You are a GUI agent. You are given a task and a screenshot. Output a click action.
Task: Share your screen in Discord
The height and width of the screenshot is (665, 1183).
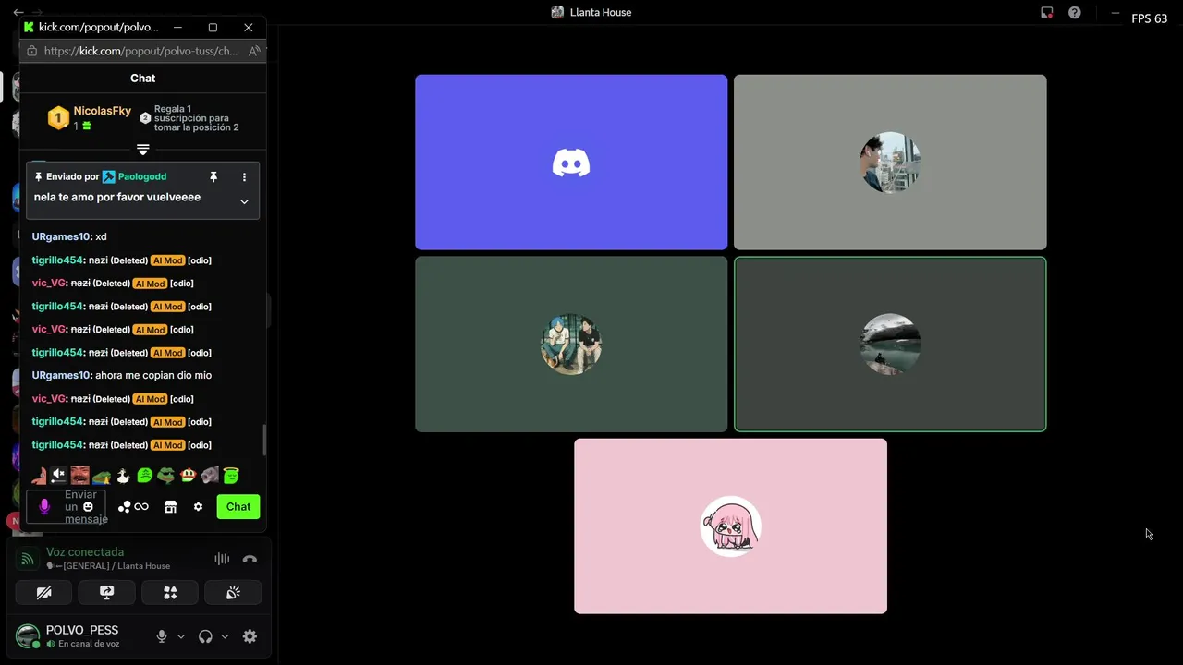click(x=106, y=593)
